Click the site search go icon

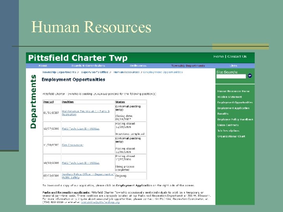pyautogui.click(x=250, y=76)
